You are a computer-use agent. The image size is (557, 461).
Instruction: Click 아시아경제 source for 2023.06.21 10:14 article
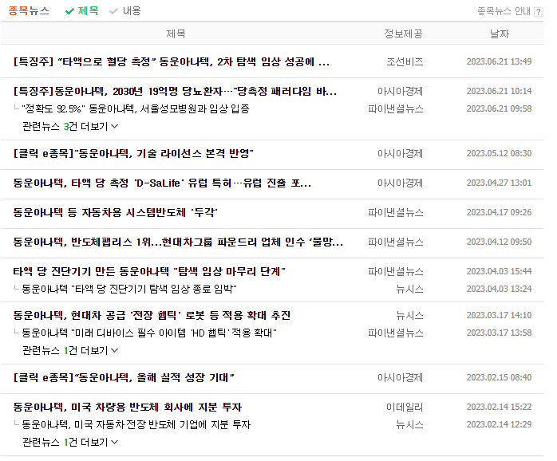click(x=400, y=91)
